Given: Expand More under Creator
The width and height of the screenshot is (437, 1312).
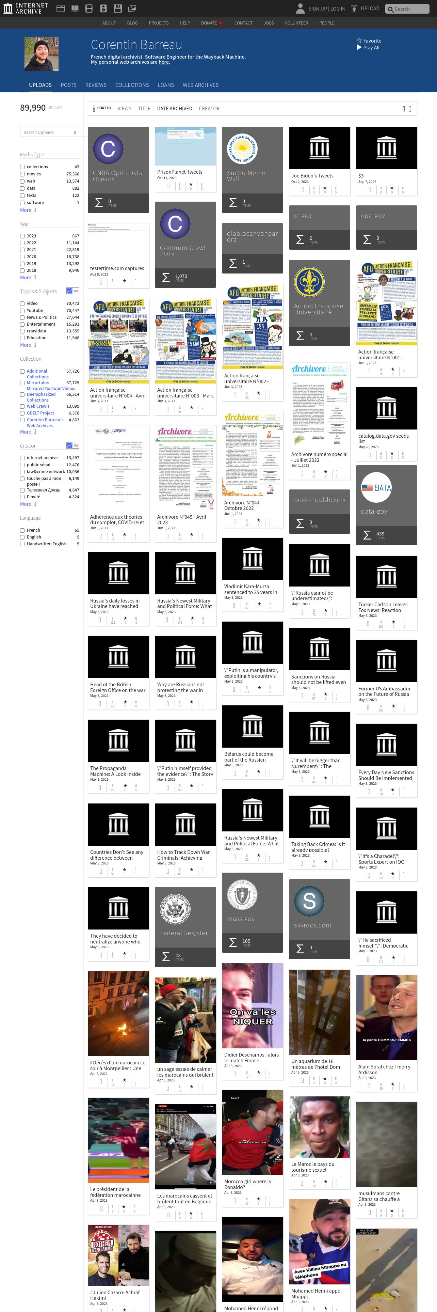Looking at the screenshot, I should [28, 504].
